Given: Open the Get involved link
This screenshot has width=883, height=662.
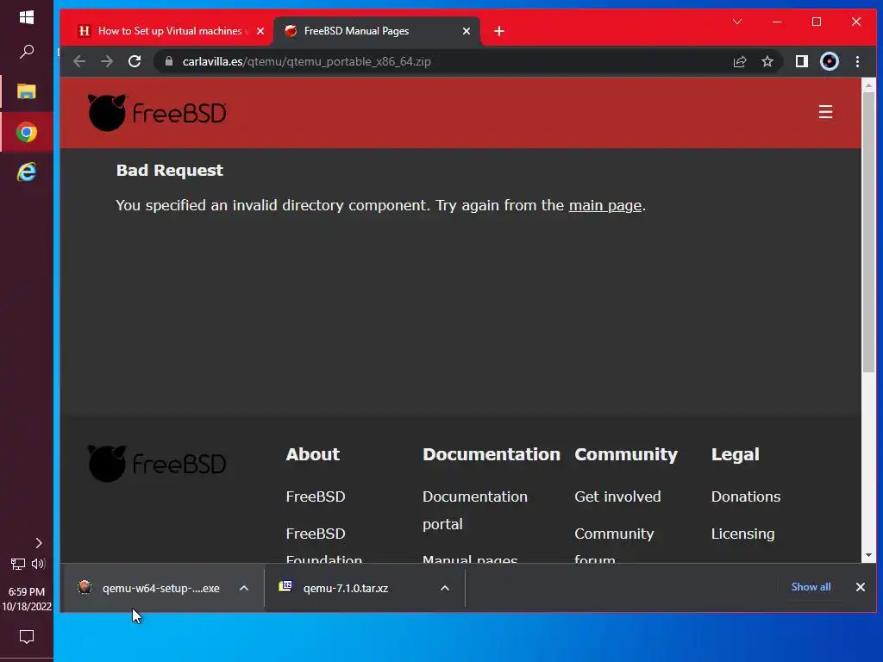Looking at the screenshot, I should (617, 496).
